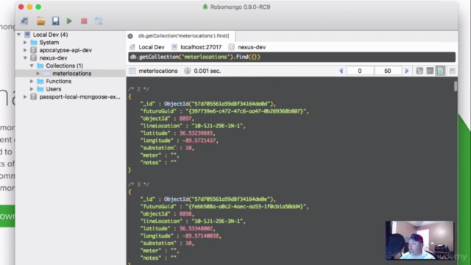This screenshot has height=265, width=471.
Task: Select the Collections (1) folder item
Action: click(x=64, y=66)
